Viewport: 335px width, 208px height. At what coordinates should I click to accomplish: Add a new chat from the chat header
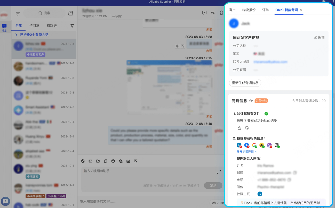pyautogui.click(x=204, y=13)
